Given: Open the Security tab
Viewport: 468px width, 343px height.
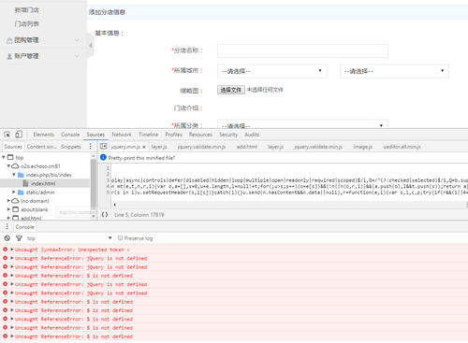Looking at the screenshot, I should coord(228,135).
